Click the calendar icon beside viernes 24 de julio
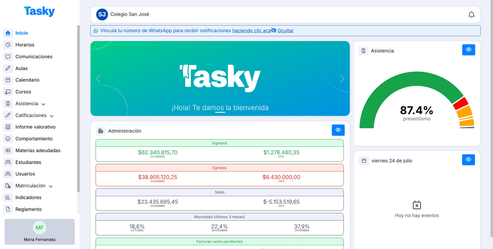Screen dimensions: 493x249 364,161
